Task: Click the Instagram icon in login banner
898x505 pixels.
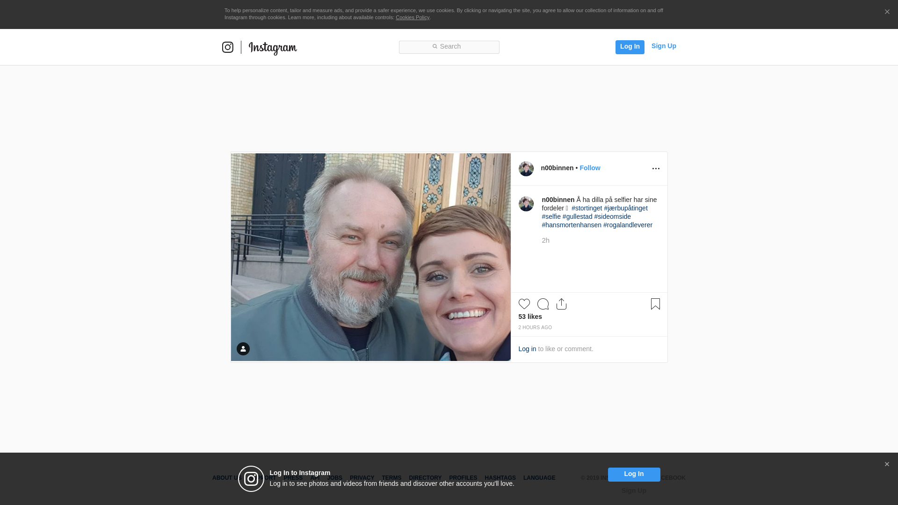Action: (x=251, y=479)
